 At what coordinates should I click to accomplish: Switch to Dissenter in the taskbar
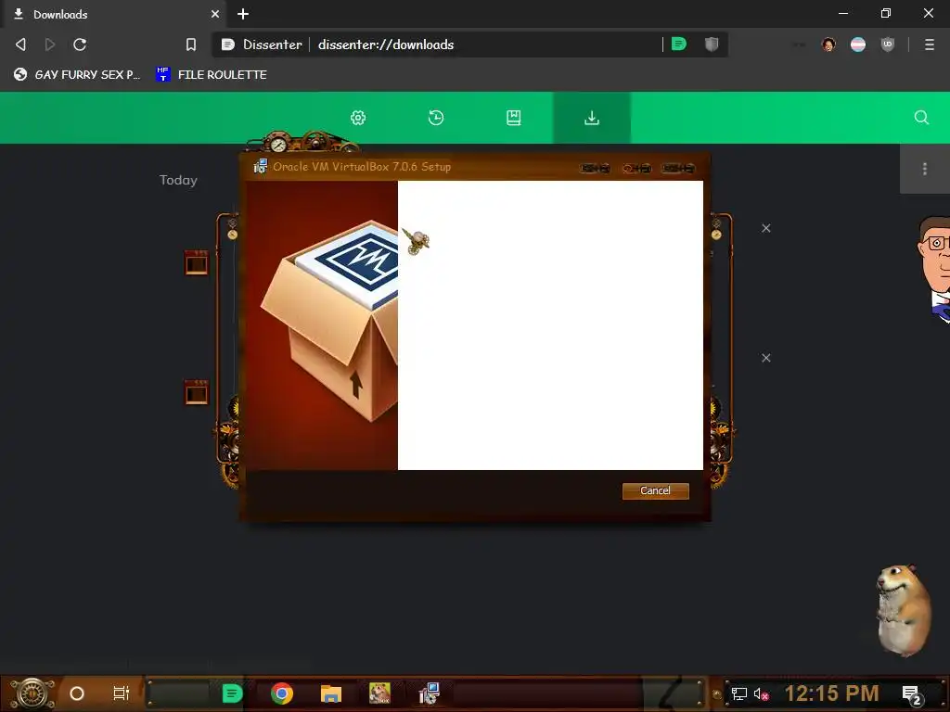(x=232, y=693)
